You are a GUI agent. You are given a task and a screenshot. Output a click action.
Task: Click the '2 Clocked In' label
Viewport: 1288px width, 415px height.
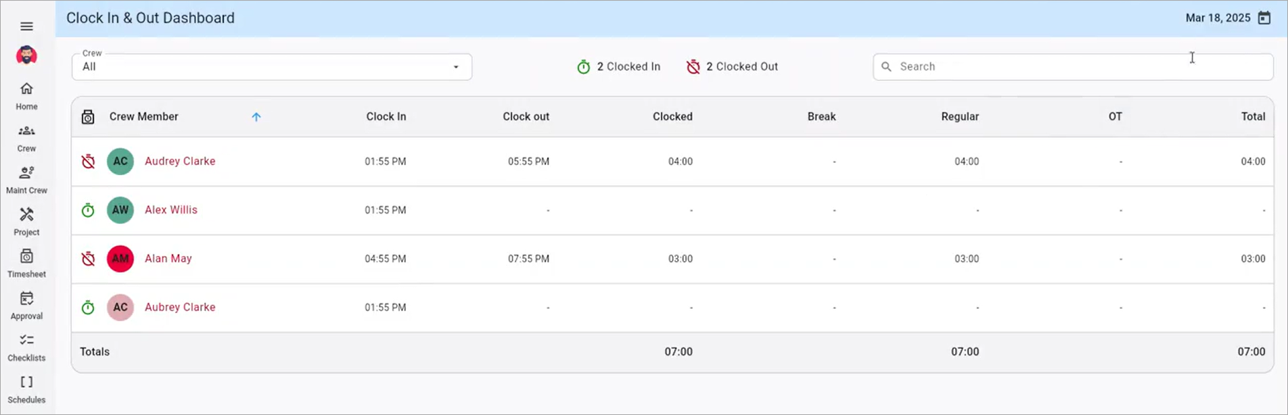click(628, 67)
